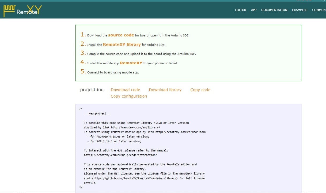Select the project.ino file tab
Viewport: 326px width, 193px height.
pos(92,90)
